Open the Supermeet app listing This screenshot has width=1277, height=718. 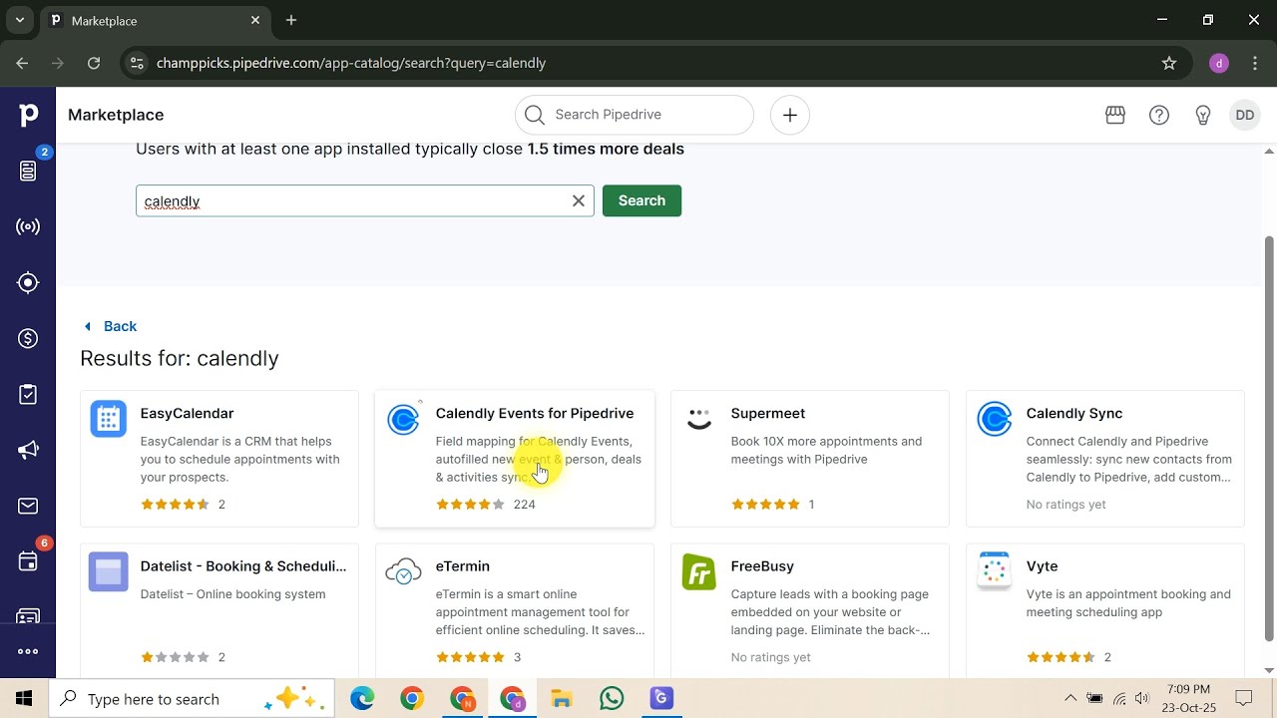pos(810,459)
